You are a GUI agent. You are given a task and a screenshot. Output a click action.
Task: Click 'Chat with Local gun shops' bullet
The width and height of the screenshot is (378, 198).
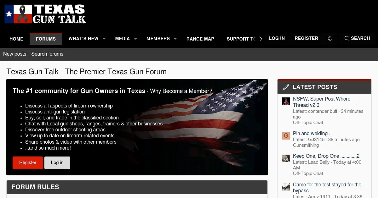94,124
